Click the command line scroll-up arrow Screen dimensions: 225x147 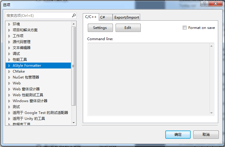(211, 46)
